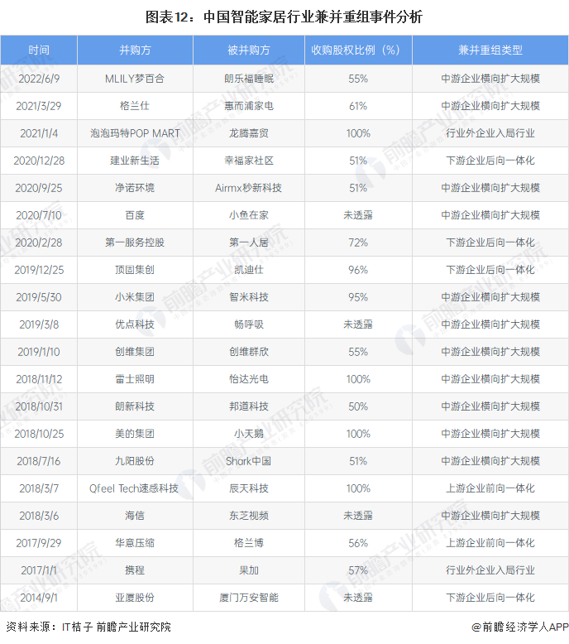
Task: Click the 美的集团 cell
Action: 135,434
